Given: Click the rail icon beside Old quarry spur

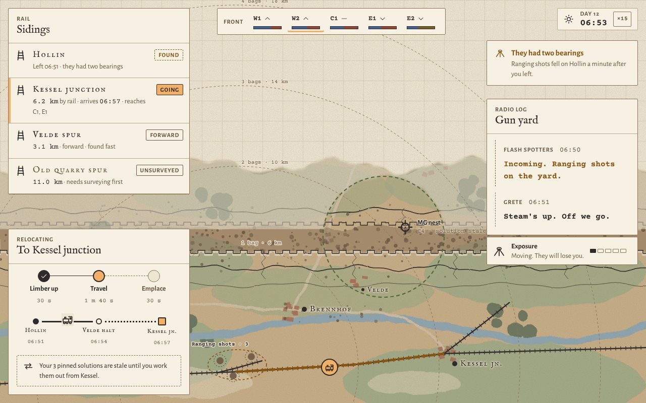Looking at the screenshot, I should pos(21,171).
